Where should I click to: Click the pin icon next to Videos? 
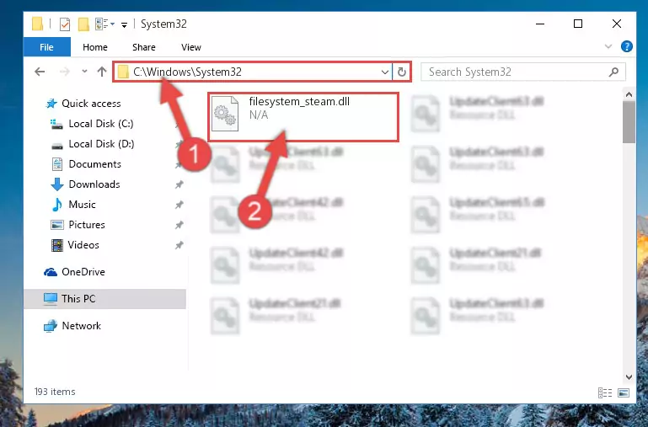(x=179, y=245)
